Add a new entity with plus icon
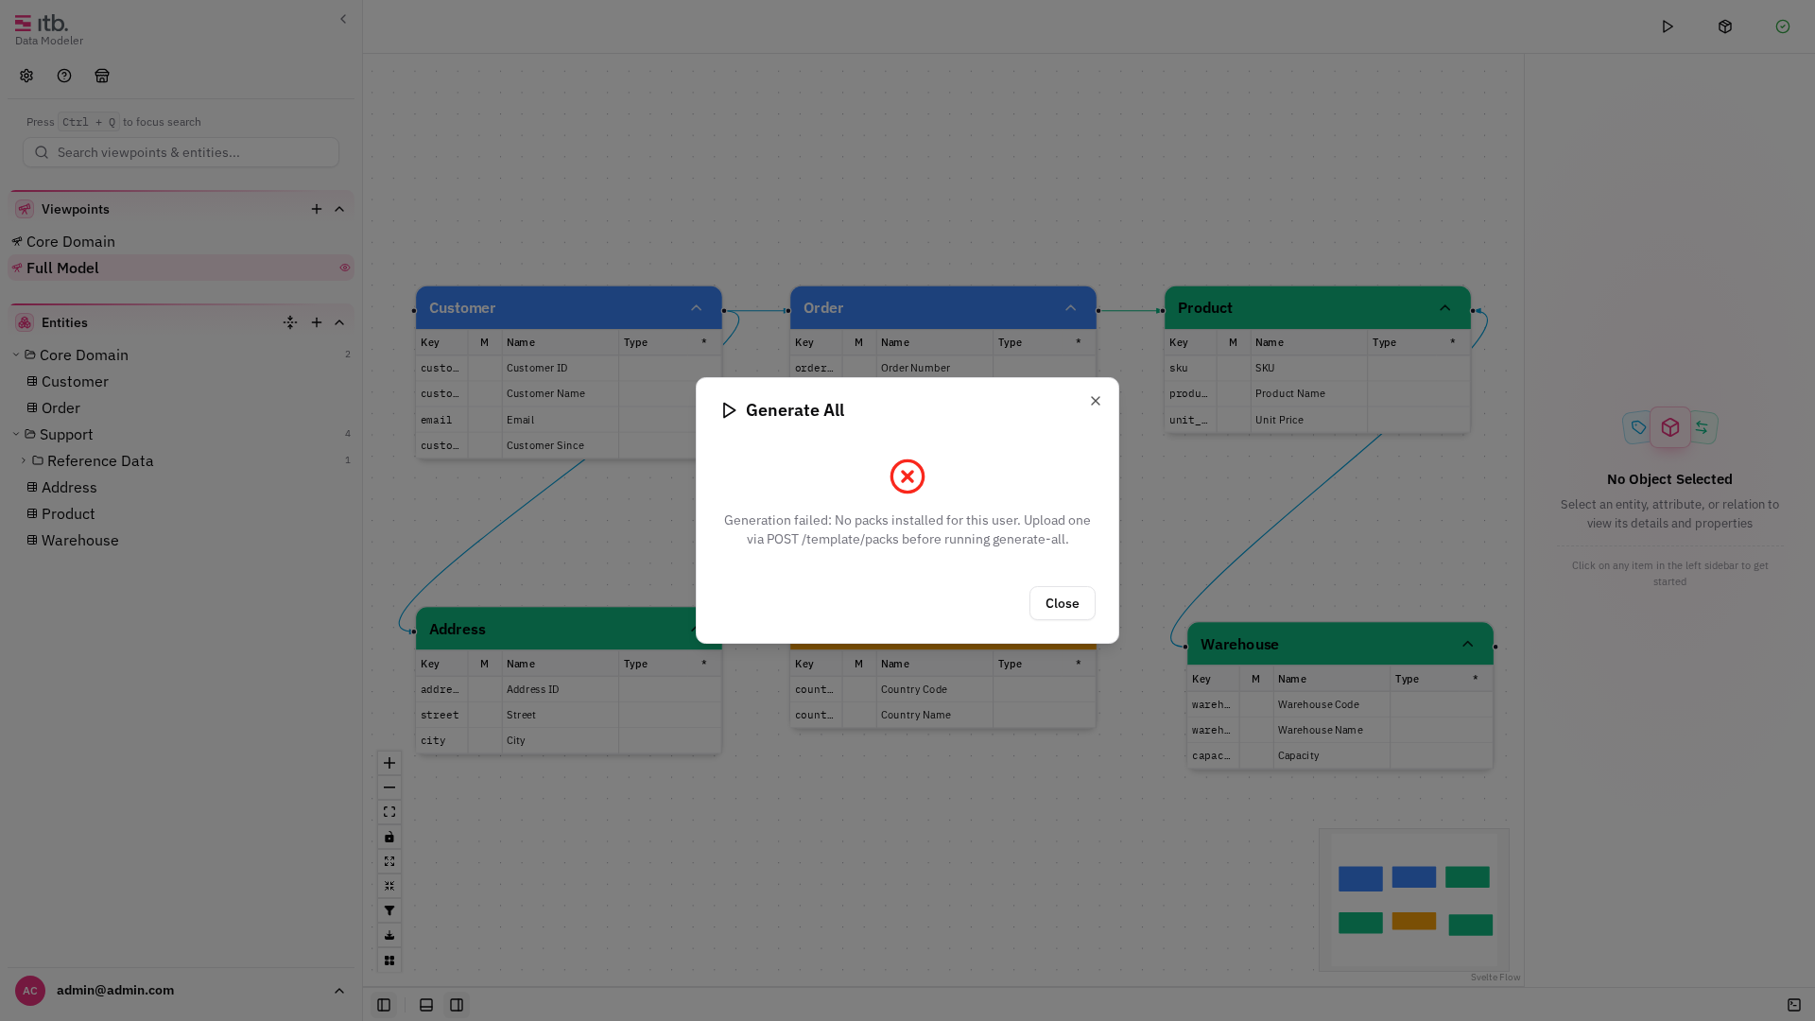Viewport: 1815px width, 1021px height. pos(317,322)
